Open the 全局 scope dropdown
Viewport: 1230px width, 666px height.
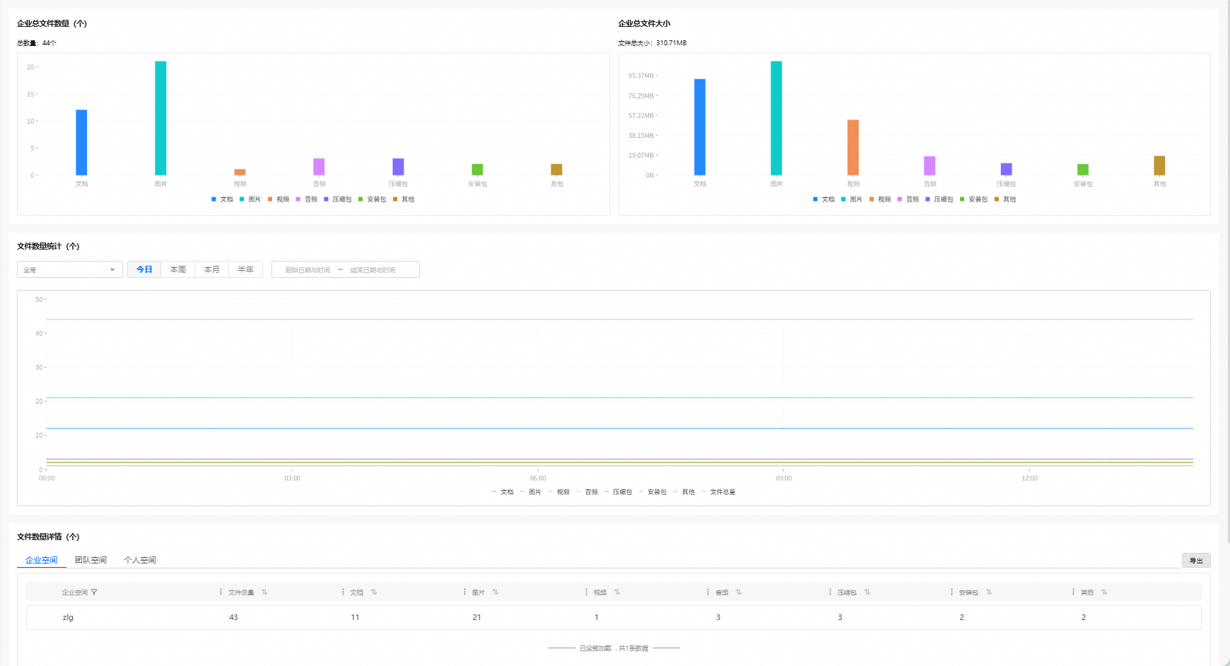[x=70, y=269]
